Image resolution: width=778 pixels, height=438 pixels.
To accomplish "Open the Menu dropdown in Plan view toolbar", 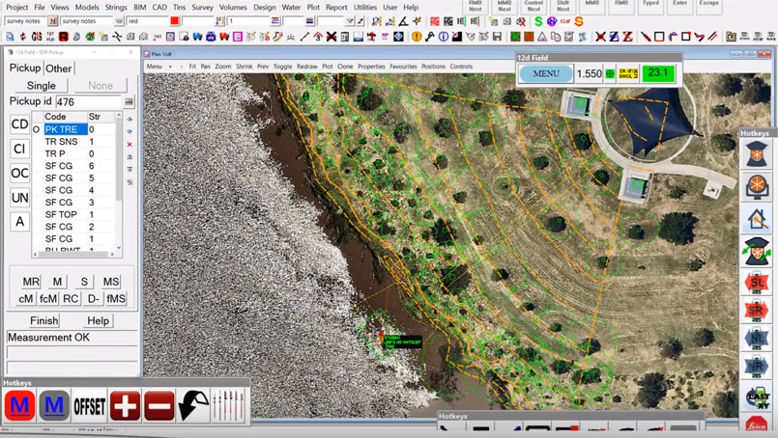I will pos(155,67).
